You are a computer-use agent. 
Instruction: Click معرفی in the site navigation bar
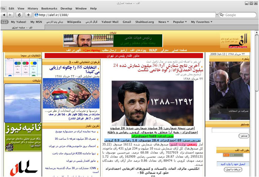[x=165, y=50]
